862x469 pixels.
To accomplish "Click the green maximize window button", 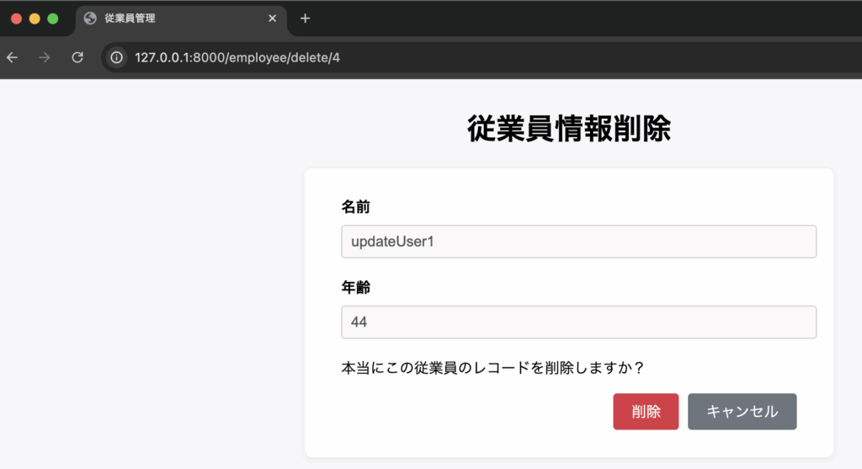I will pos(53,18).
